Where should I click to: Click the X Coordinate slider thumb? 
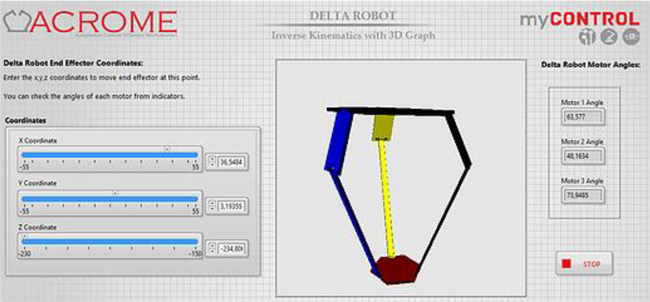[x=167, y=149]
